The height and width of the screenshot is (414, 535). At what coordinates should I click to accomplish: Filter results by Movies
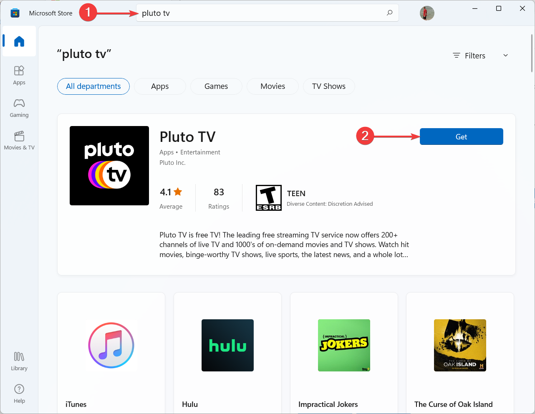coord(273,86)
